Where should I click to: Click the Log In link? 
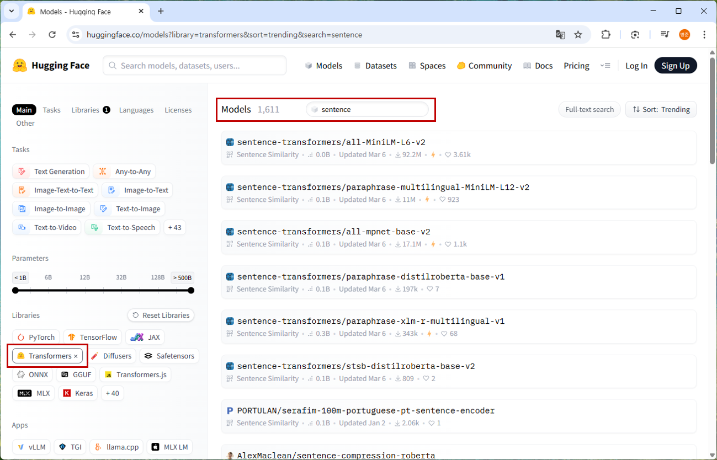click(x=636, y=66)
